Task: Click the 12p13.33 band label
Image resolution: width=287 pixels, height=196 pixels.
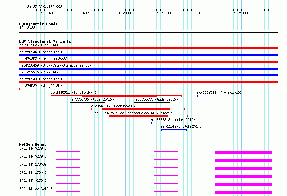Action: tap(27, 28)
